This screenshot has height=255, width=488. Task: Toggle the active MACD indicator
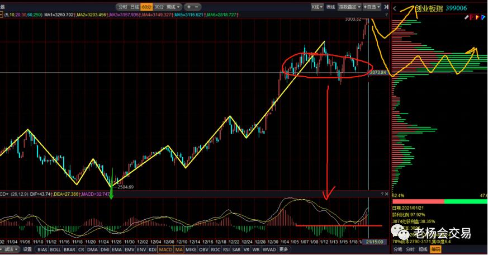(x=165, y=249)
